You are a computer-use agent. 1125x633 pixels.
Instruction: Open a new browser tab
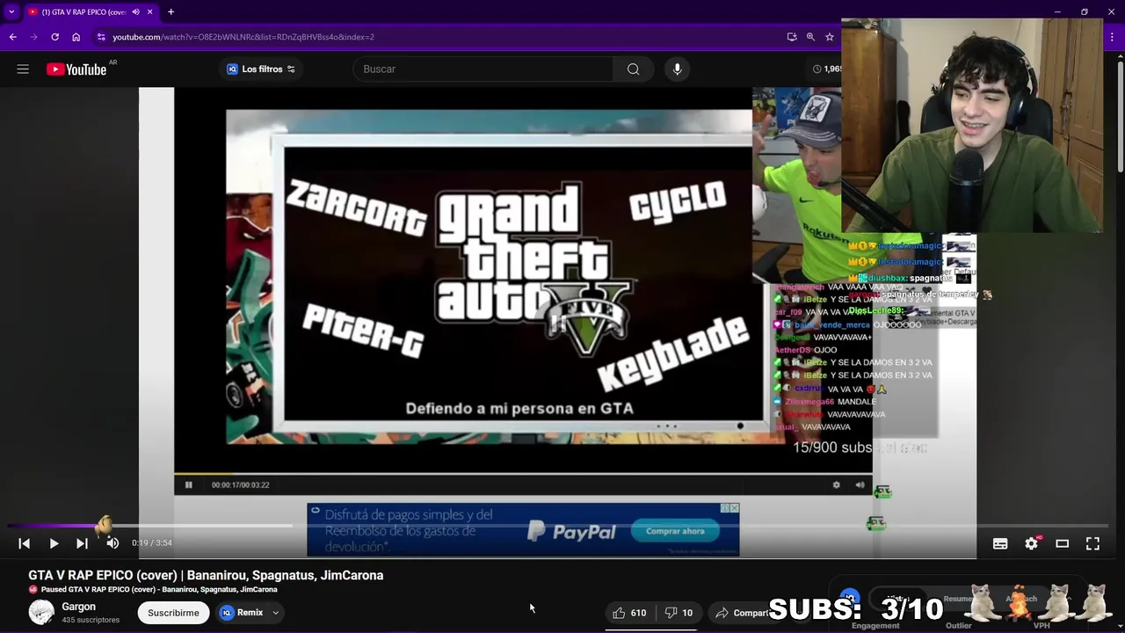[x=171, y=12]
